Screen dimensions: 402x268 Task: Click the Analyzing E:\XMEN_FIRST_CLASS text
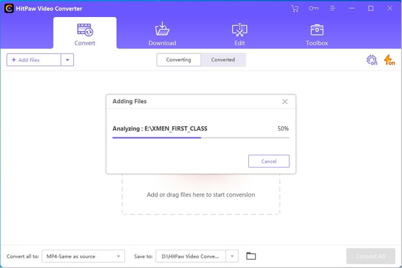[x=159, y=129]
